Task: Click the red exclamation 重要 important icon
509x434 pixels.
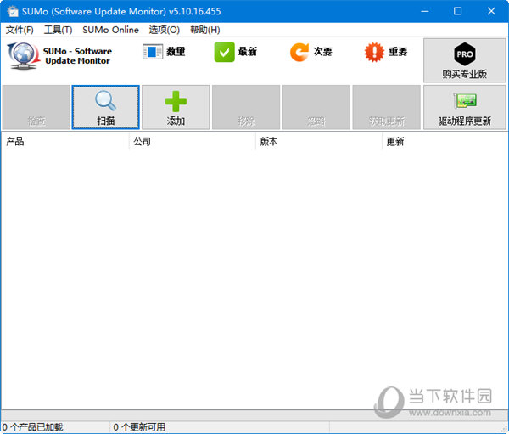Action: coord(374,52)
